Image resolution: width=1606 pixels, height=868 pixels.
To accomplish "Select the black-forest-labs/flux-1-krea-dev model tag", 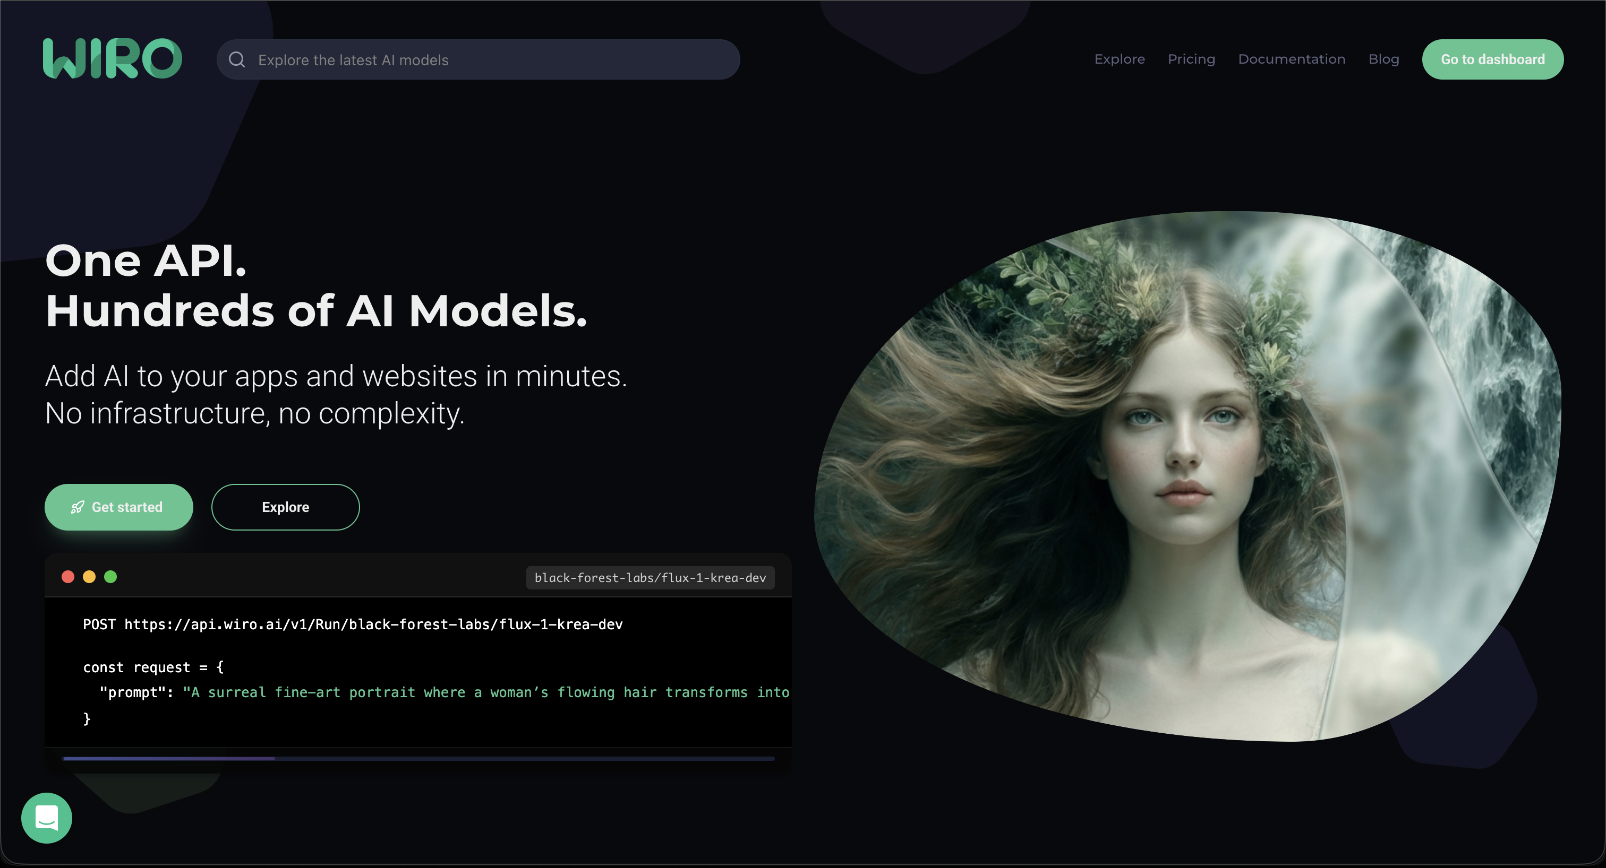I will (650, 578).
